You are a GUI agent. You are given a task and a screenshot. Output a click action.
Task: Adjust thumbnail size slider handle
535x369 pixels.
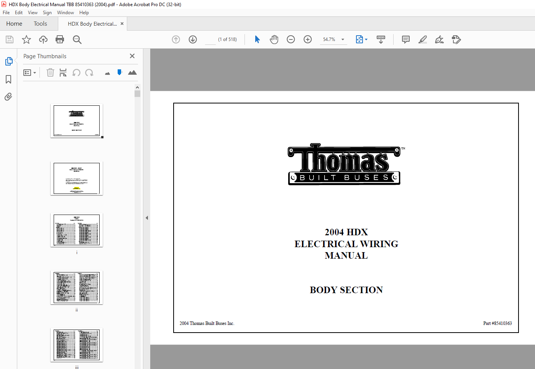click(x=120, y=72)
